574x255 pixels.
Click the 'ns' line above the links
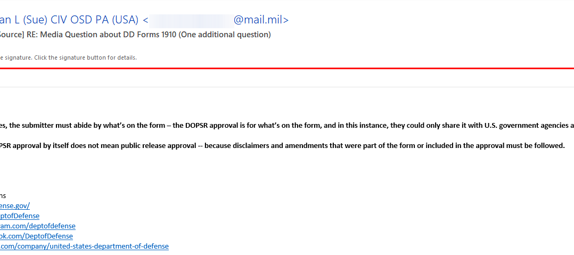pyautogui.click(x=3, y=196)
